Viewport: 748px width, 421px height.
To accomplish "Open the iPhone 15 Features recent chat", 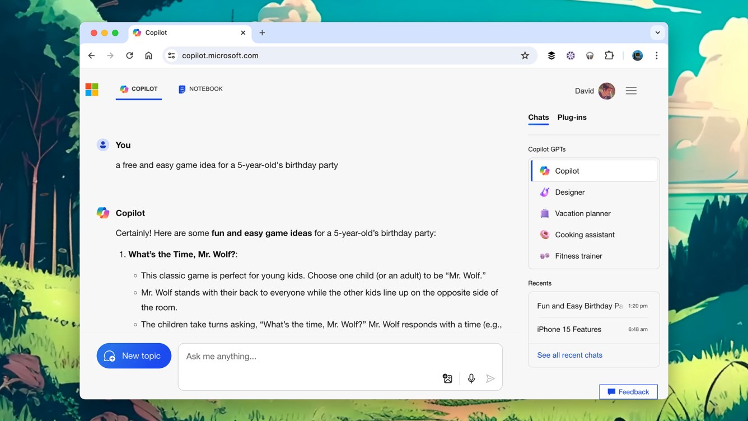I will pyautogui.click(x=569, y=329).
